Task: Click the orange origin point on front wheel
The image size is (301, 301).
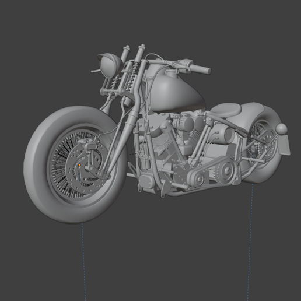Action: [x=79, y=165]
